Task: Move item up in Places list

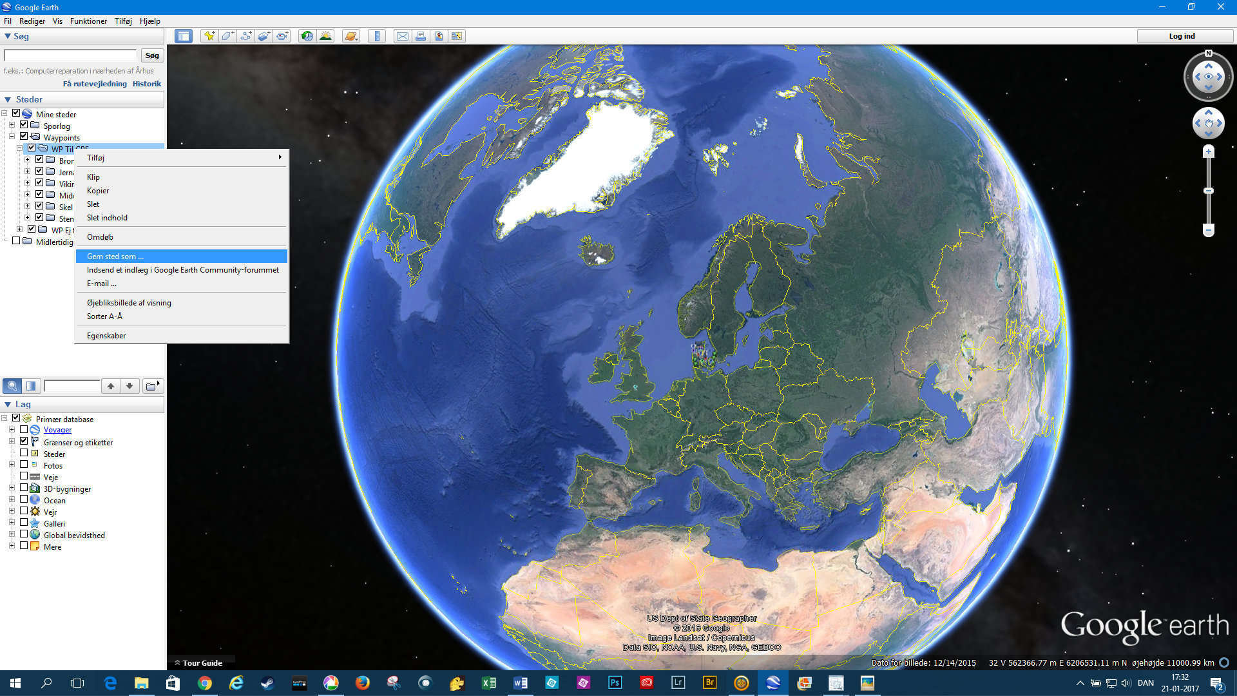Action: point(111,386)
